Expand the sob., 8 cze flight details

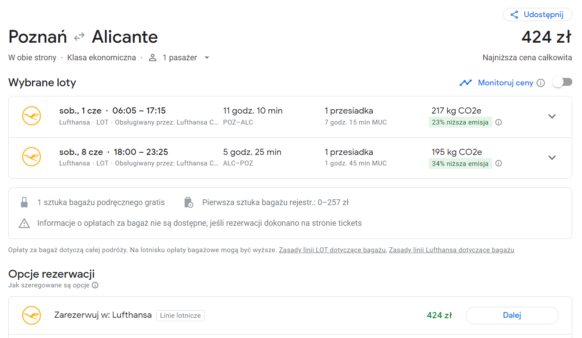552,158
